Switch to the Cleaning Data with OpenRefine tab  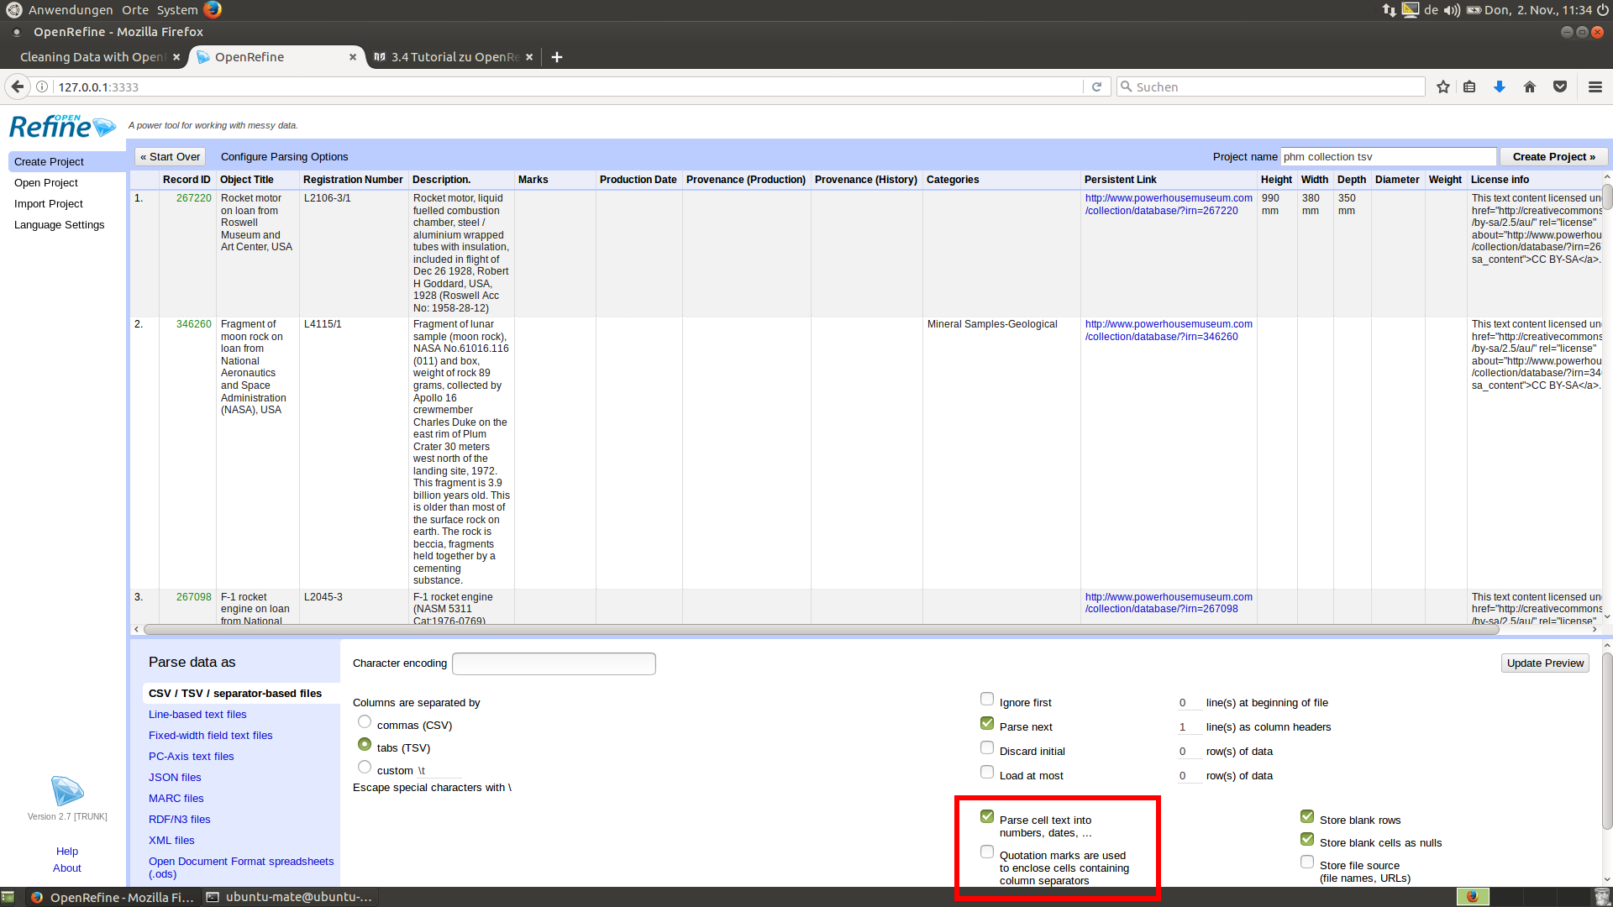coord(91,57)
